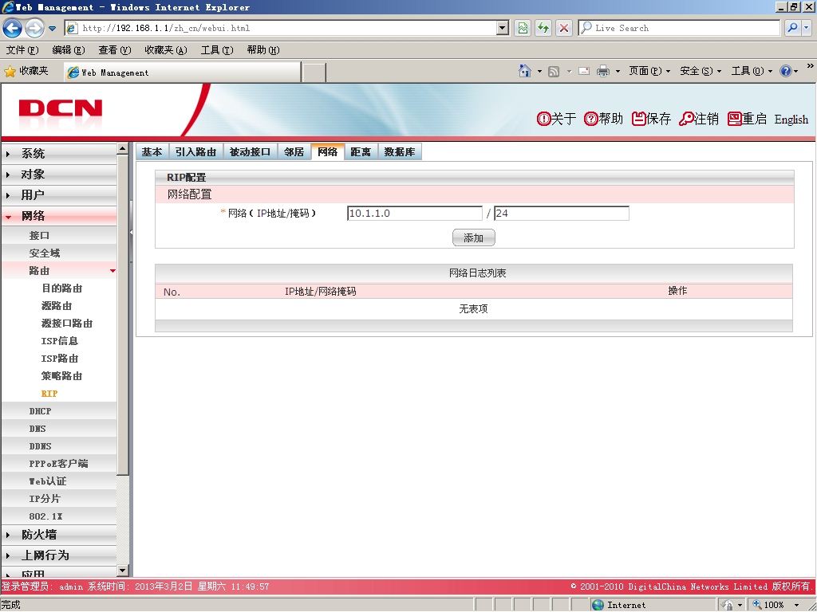Open the 查看(V) menu
Screen dimensions: 817x612
[x=115, y=50]
